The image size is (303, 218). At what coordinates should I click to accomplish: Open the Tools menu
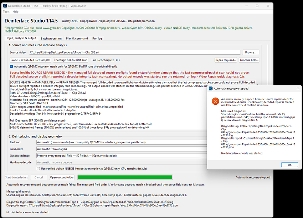(6, 12)
